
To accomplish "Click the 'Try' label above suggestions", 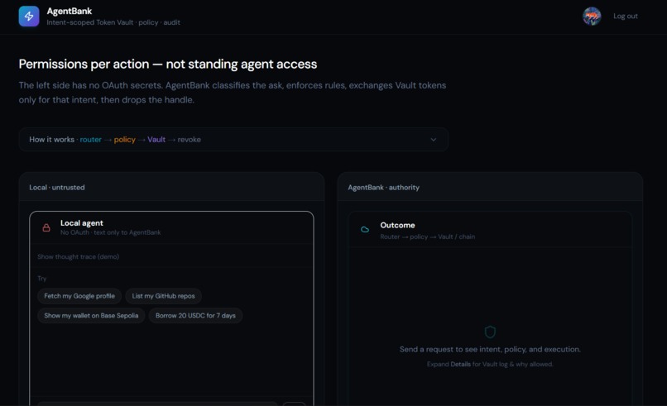I will coord(41,279).
